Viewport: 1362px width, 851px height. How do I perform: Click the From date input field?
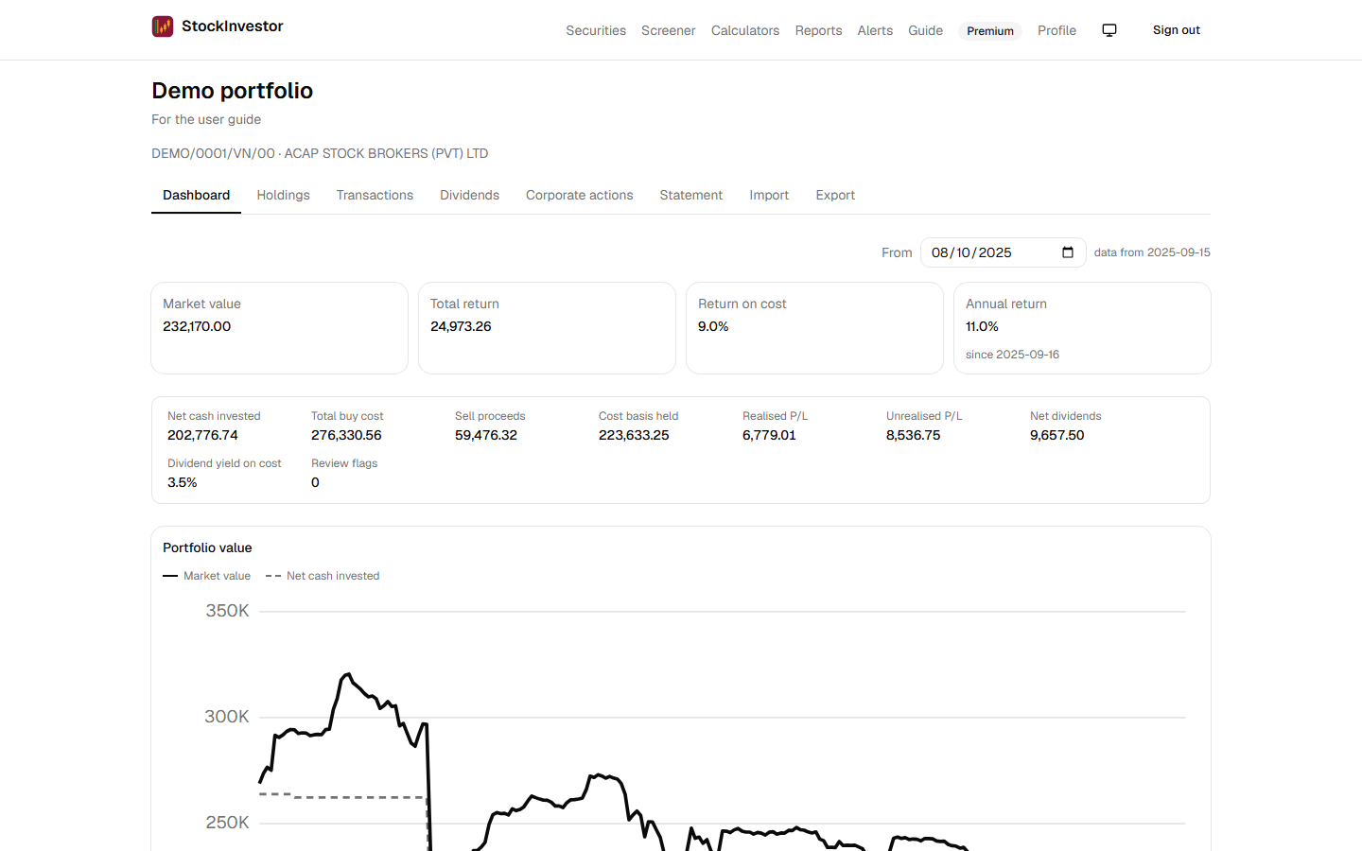[x=1003, y=252]
